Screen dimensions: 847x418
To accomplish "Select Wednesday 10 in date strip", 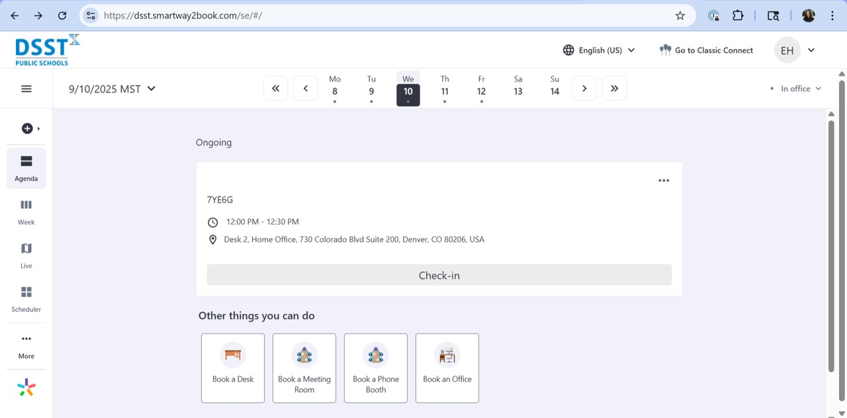I will (x=408, y=88).
